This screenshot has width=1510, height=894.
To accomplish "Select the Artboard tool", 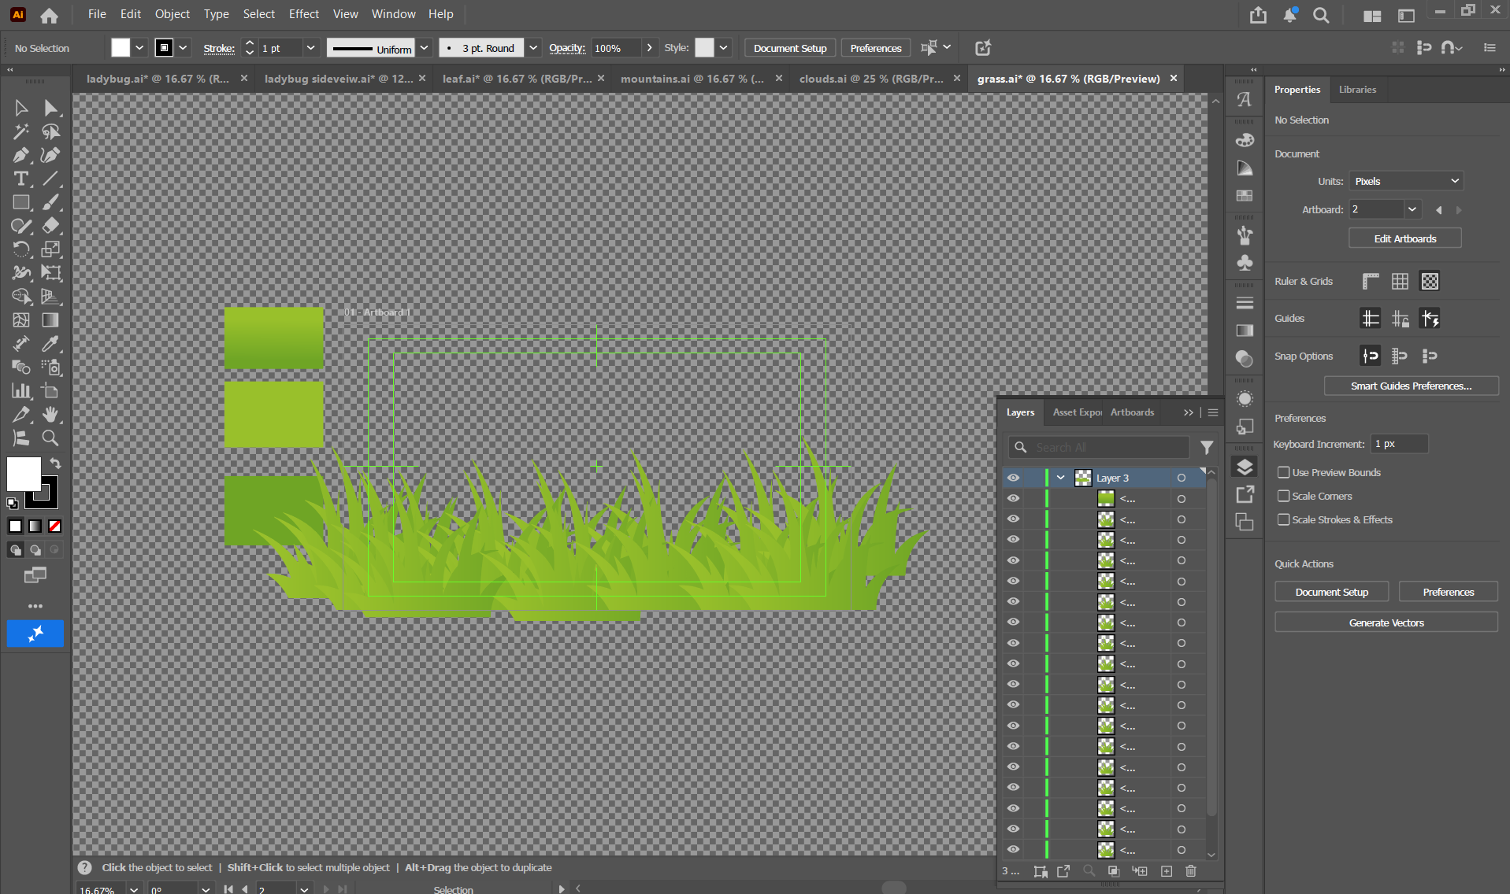I will pyautogui.click(x=51, y=391).
